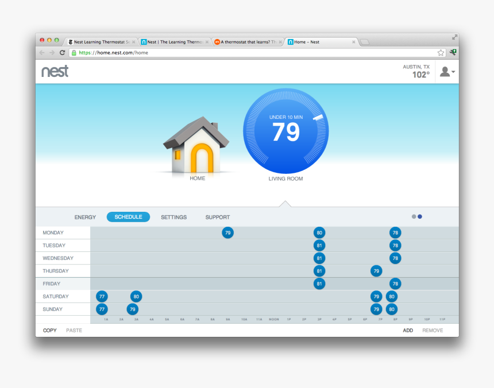
Task: Click the Nest logo
Action: pos(55,71)
